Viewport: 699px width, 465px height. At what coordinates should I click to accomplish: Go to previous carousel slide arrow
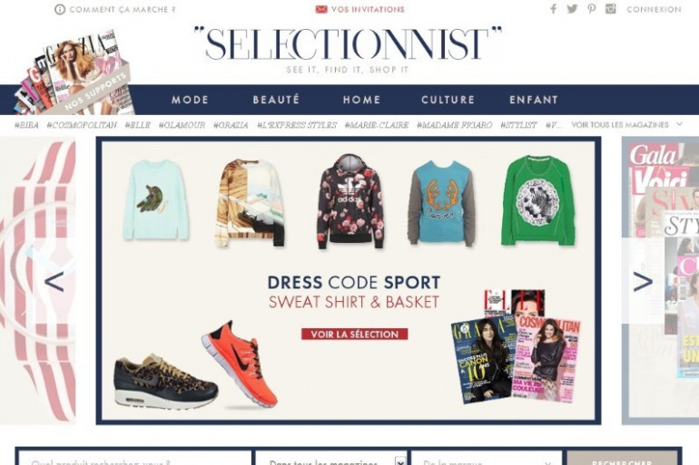coord(54,282)
